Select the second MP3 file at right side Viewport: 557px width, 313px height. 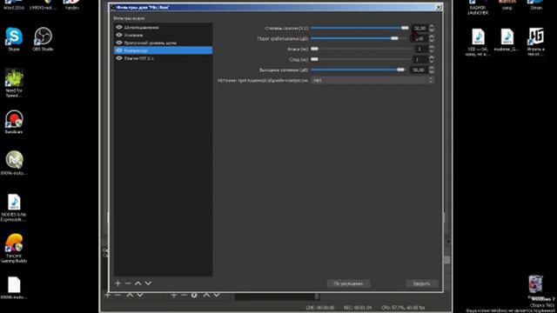tap(507, 40)
